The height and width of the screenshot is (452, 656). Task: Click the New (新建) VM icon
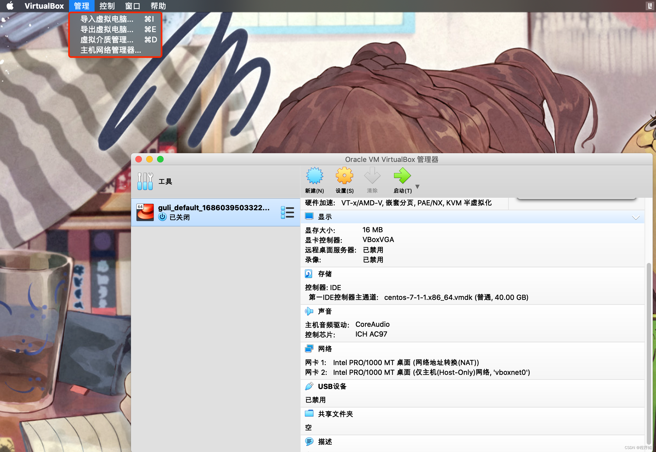(314, 176)
